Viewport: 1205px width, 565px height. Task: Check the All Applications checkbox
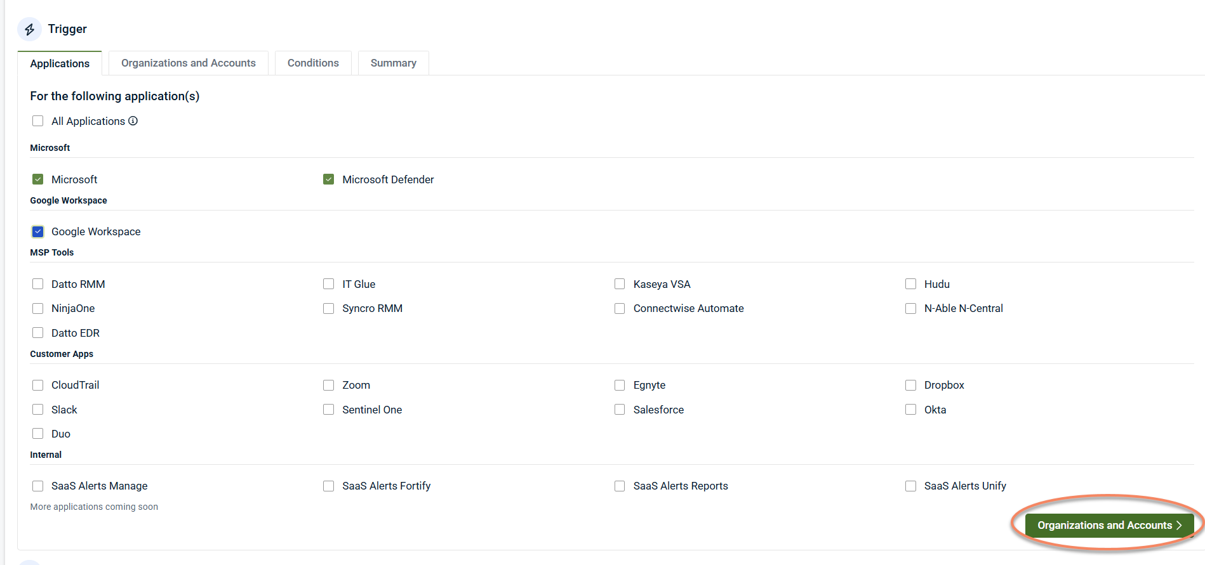[x=38, y=121]
